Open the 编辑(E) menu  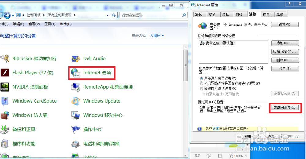coord(18,24)
